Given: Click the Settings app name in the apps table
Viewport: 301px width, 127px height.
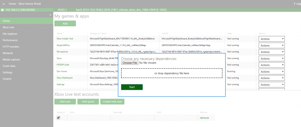Looking at the screenshot, I should tap(61, 84).
